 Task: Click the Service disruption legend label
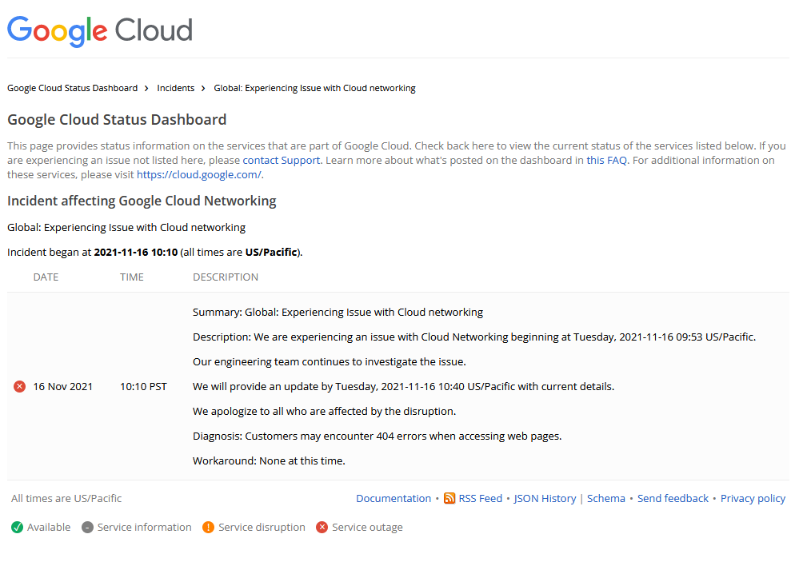(262, 528)
